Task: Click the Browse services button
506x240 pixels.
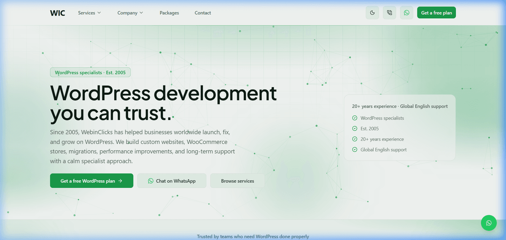Action: pos(237,181)
